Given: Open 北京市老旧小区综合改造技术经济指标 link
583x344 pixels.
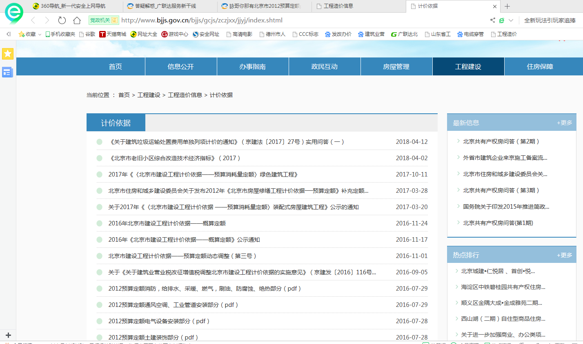Looking at the screenshot, I should [x=174, y=158].
